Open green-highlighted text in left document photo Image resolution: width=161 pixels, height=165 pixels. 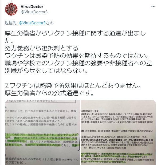point(42,140)
